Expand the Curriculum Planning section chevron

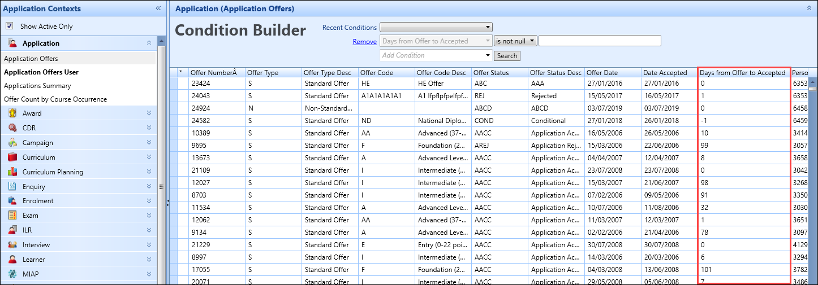149,172
